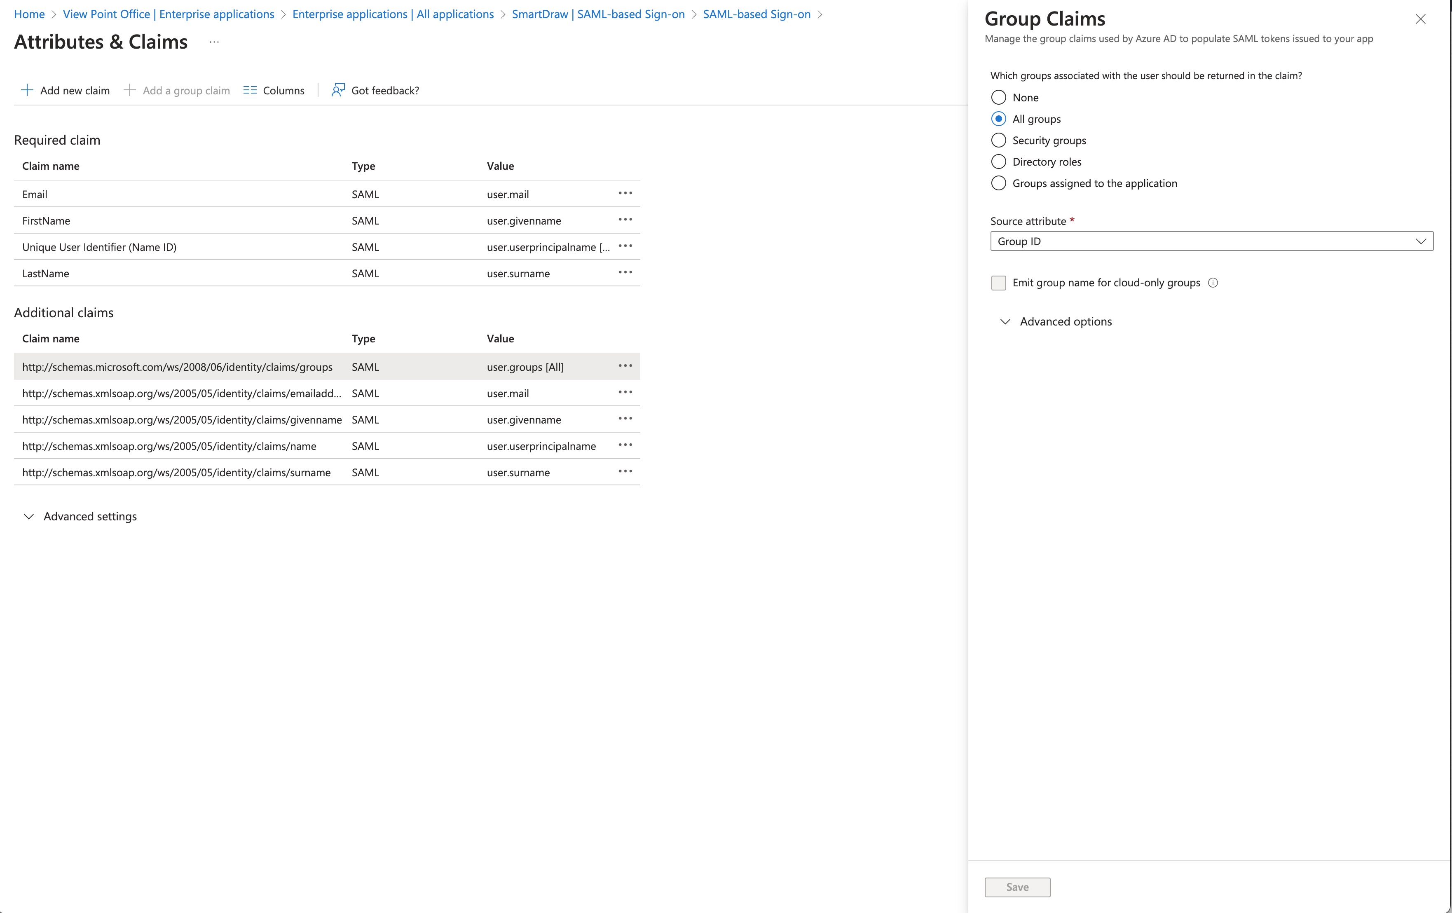Choose the Security groups radio button
Screen dimensions: 1452x913
pyautogui.click(x=998, y=140)
